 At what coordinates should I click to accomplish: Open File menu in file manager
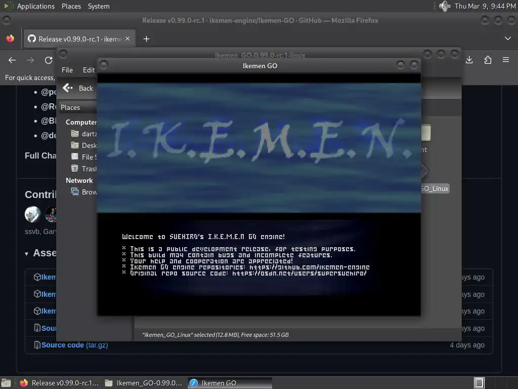[67, 70]
